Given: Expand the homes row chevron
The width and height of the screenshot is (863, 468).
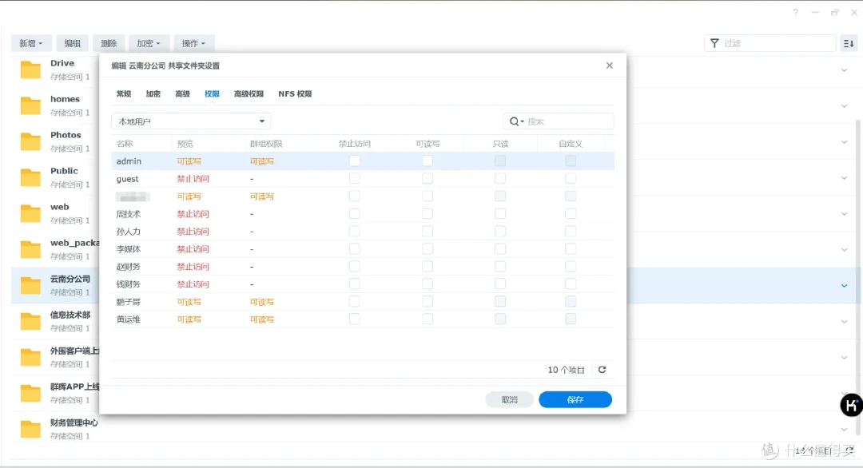Looking at the screenshot, I should (844, 105).
